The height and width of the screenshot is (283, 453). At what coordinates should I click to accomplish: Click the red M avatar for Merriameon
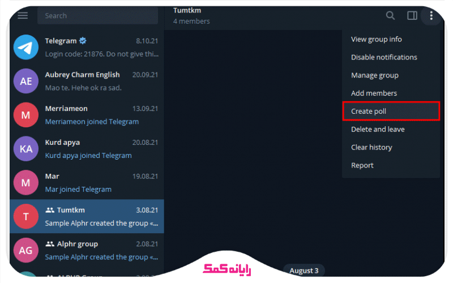tap(26, 115)
